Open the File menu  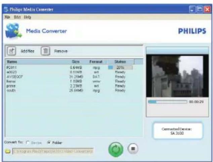click(7, 17)
